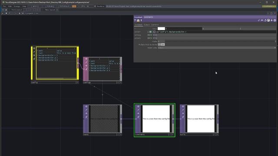Click the round color icon in parameter header
The height and width of the screenshot is (156, 278).
pyautogui.click(x=275, y=20)
